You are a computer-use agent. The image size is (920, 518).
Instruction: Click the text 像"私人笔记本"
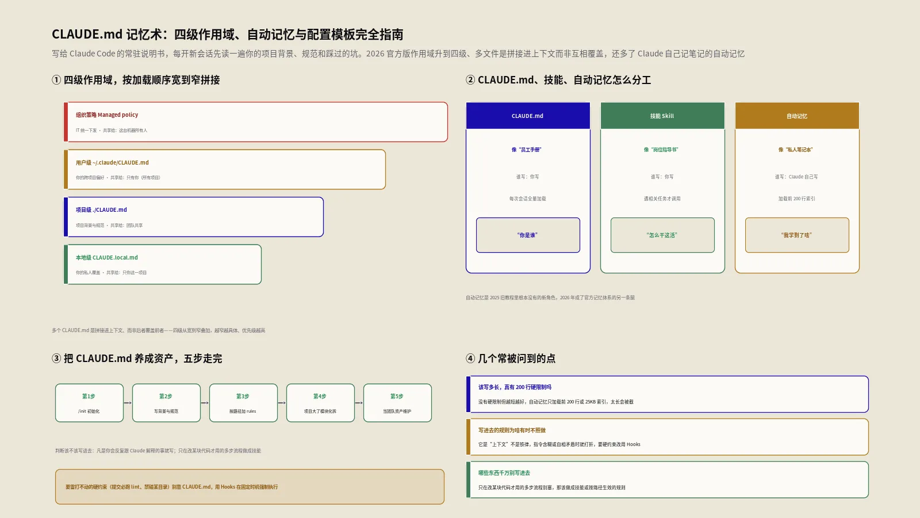tap(796, 150)
